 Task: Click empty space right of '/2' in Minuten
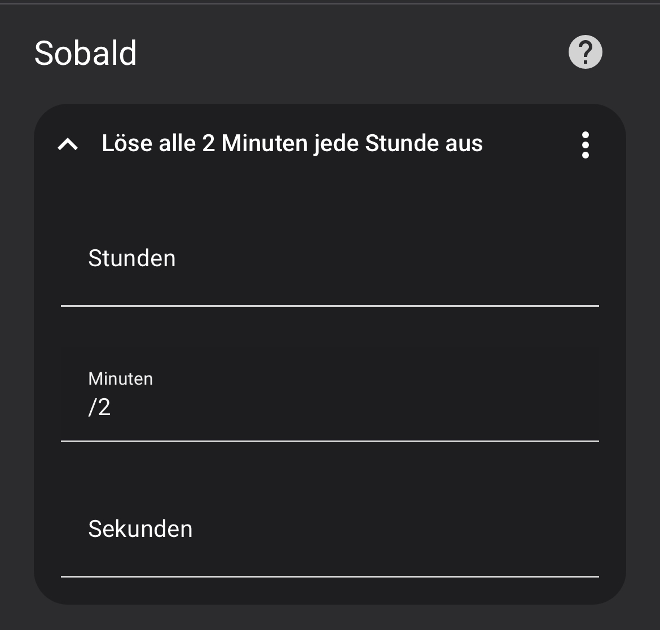(354, 407)
